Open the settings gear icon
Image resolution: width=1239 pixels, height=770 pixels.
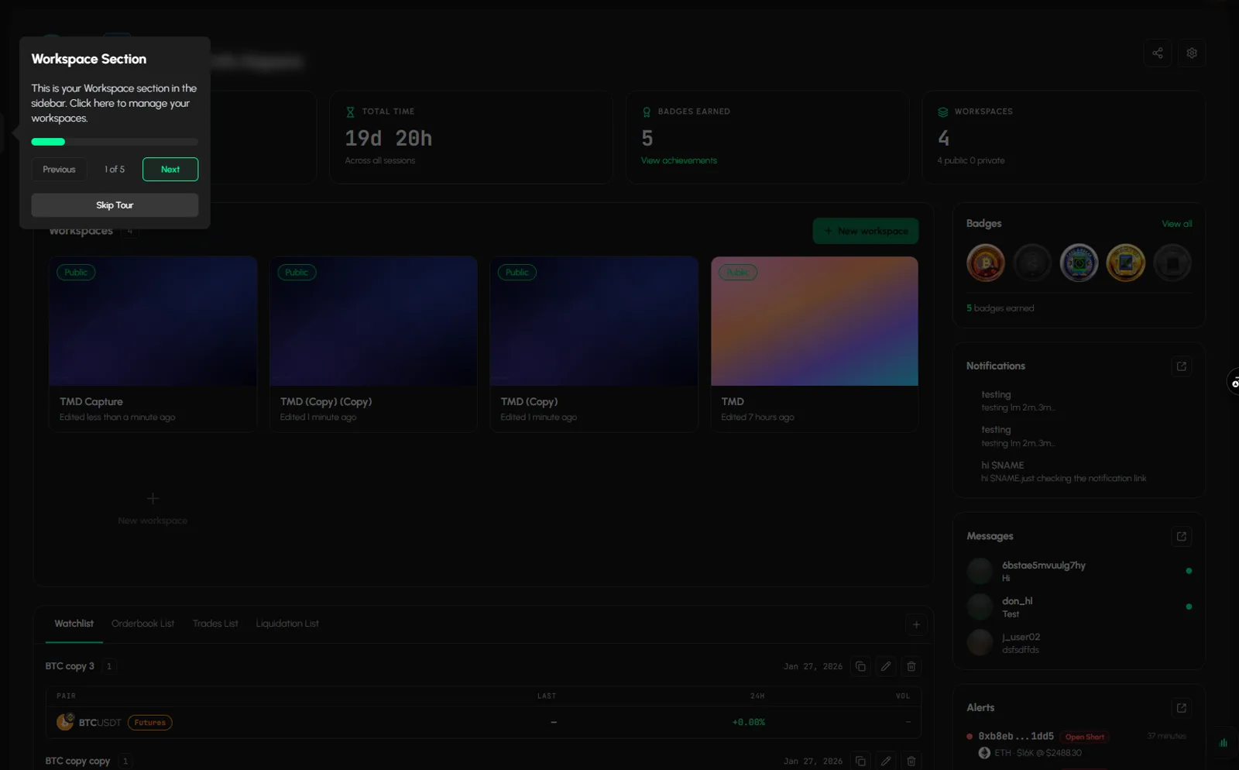point(1192,53)
